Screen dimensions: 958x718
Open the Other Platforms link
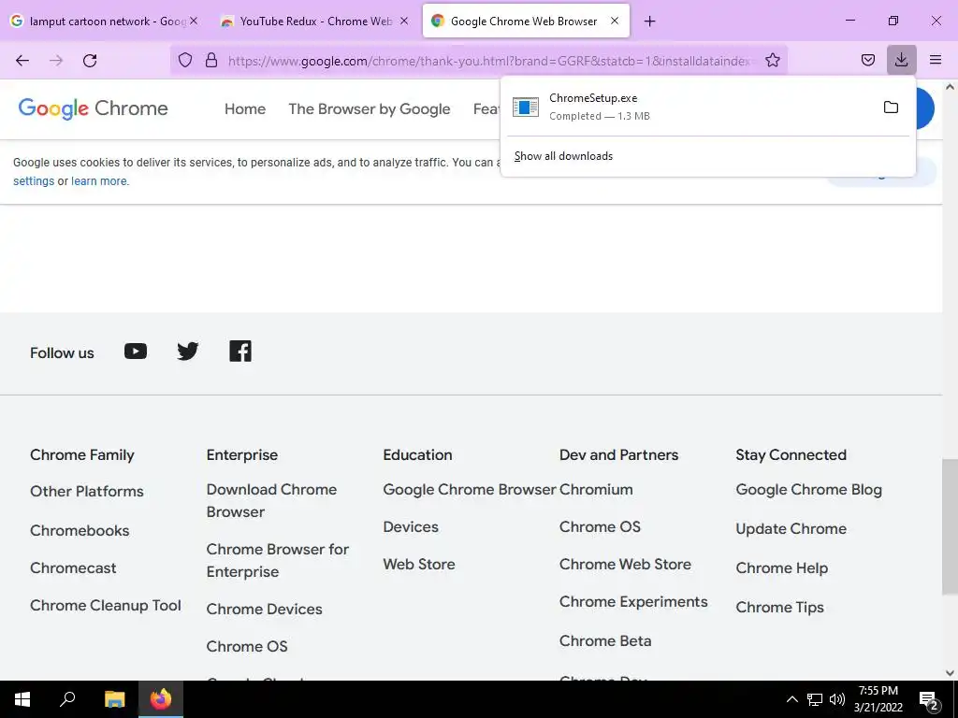click(87, 492)
